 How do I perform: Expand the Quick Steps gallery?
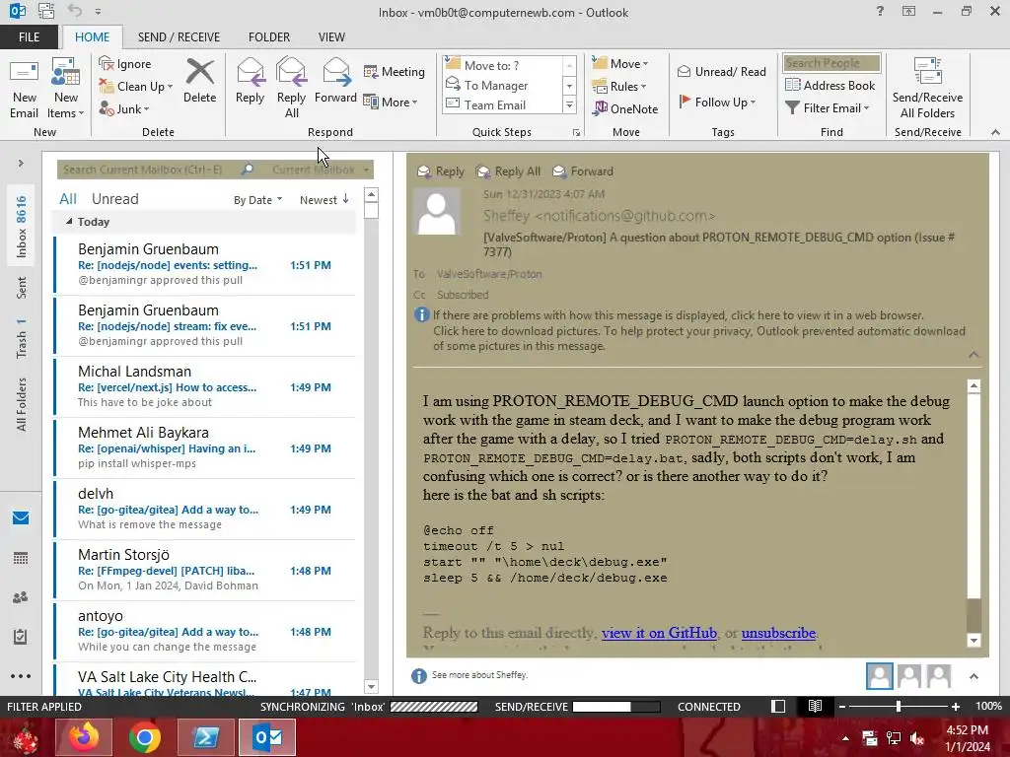[x=569, y=104]
